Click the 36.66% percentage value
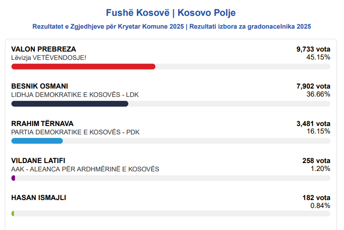 318,94
